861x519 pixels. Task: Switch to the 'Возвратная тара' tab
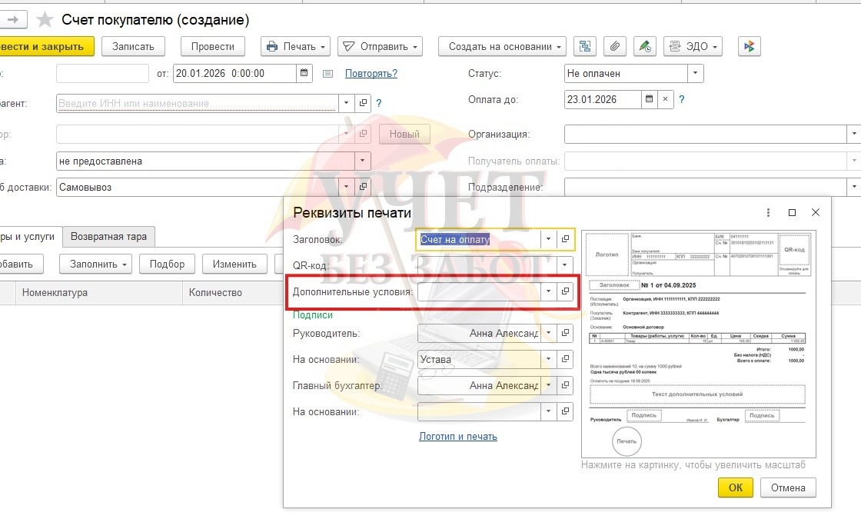(x=108, y=237)
